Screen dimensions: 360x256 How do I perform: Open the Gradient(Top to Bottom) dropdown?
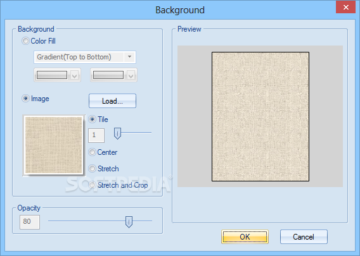point(130,57)
